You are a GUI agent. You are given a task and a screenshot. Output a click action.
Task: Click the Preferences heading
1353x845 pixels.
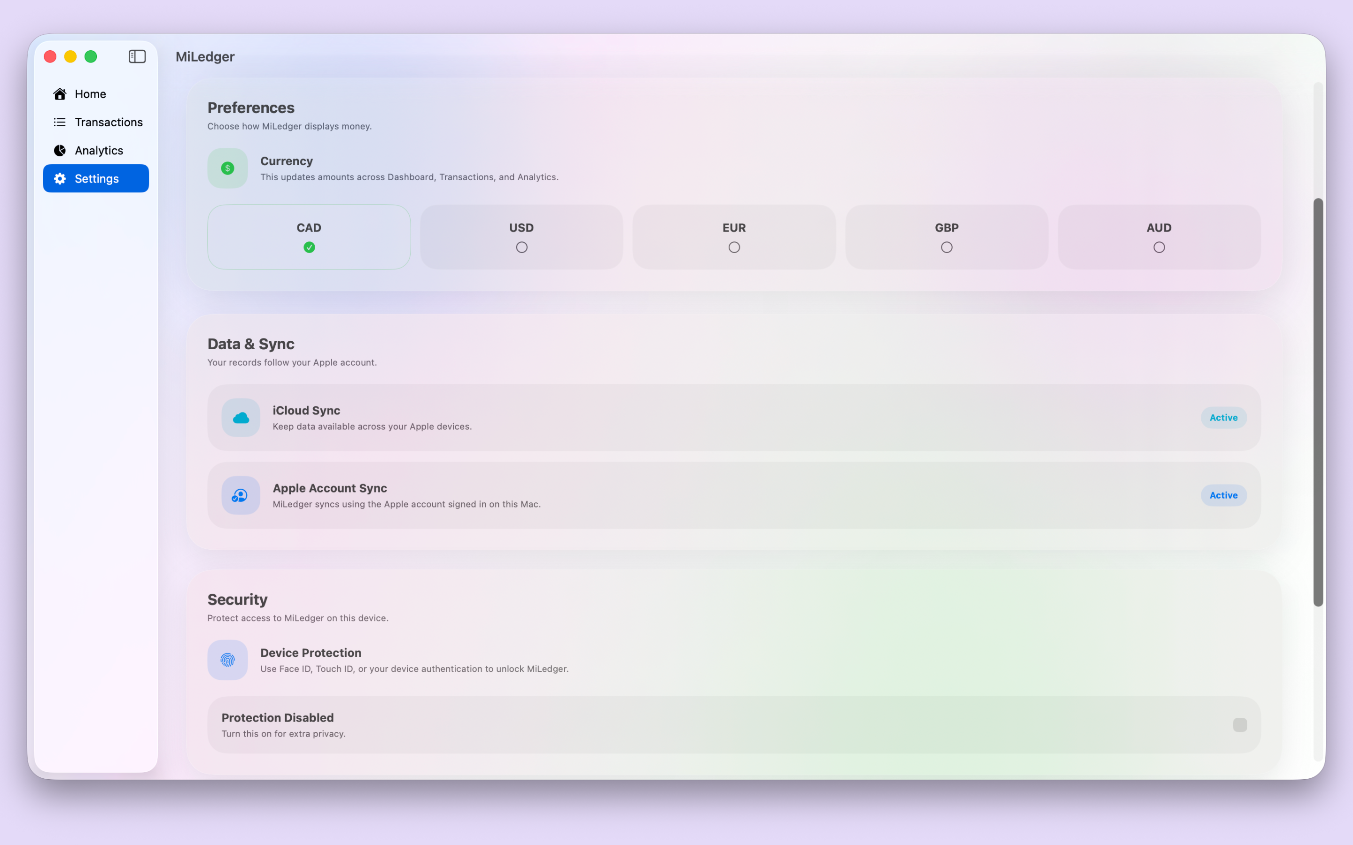pyautogui.click(x=251, y=108)
